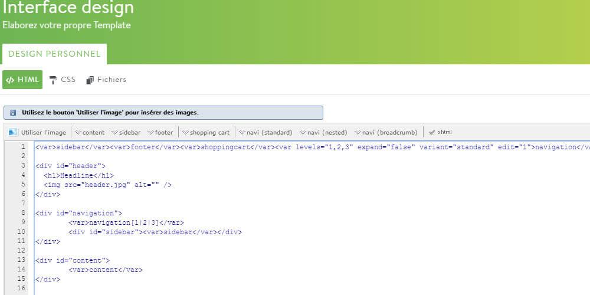Click the hint text about 'Utiliser l'image'
The image size is (590, 295).
coord(110,113)
